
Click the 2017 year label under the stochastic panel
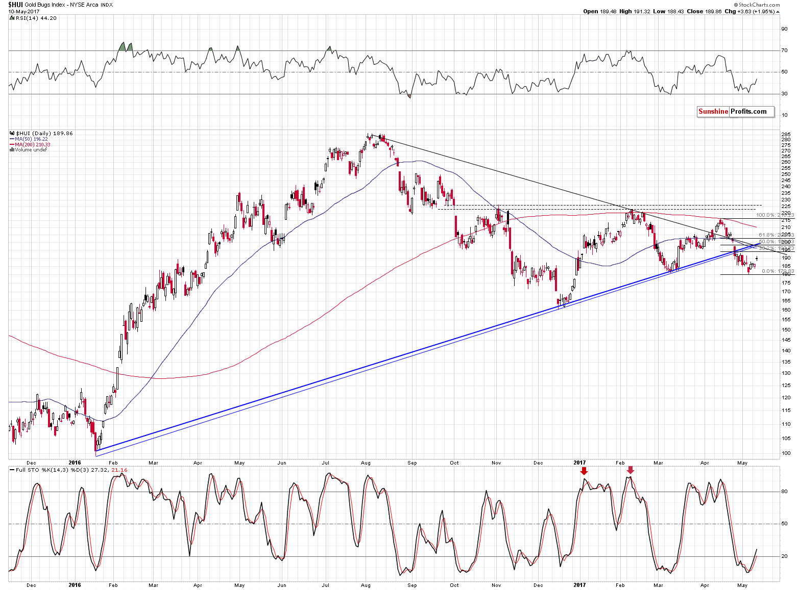pyautogui.click(x=579, y=585)
